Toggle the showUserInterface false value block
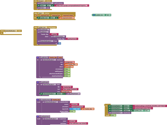 tap(69, 76)
